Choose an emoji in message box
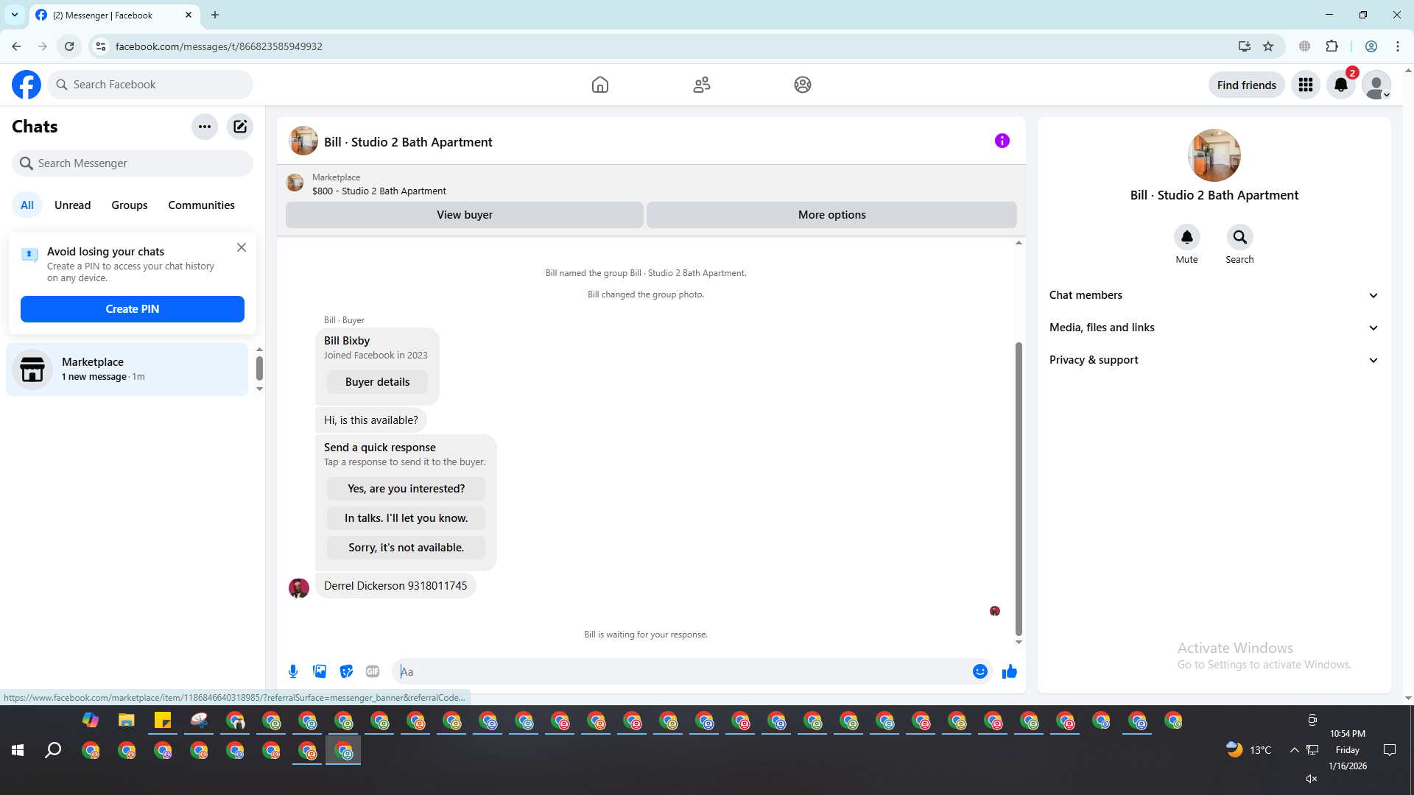The width and height of the screenshot is (1414, 795). (x=979, y=671)
